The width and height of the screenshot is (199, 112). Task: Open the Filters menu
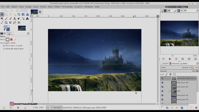57,7
